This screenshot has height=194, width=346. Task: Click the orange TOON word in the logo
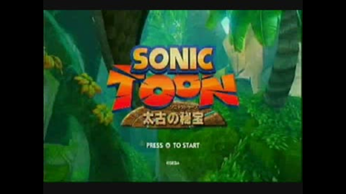point(173,90)
